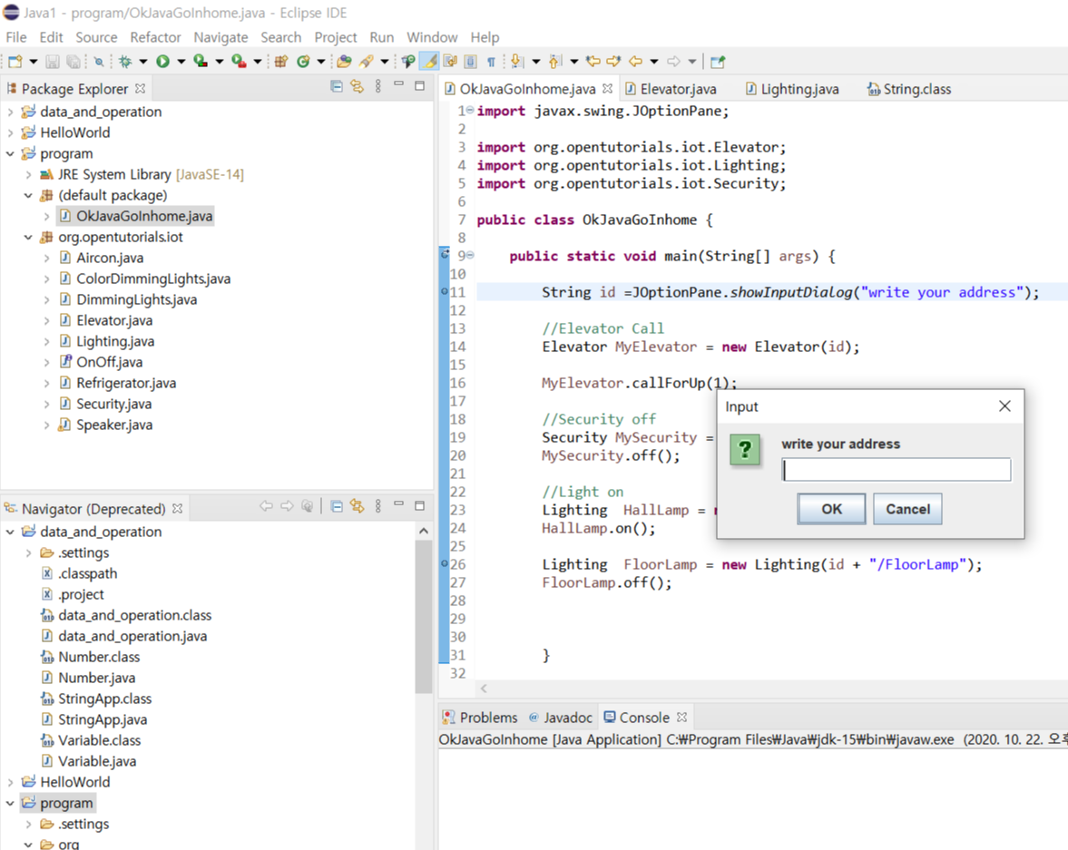Close the OkJavaGoInhome.java editor tab

(x=608, y=89)
